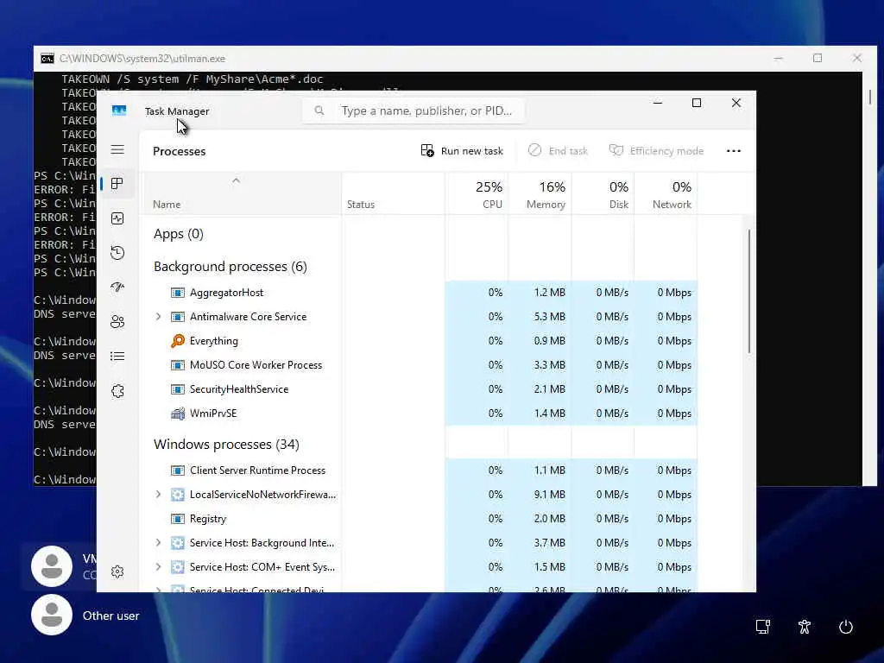Select the Background processes (6) group heading
The image size is (884, 663).
[x=230, y=267]
